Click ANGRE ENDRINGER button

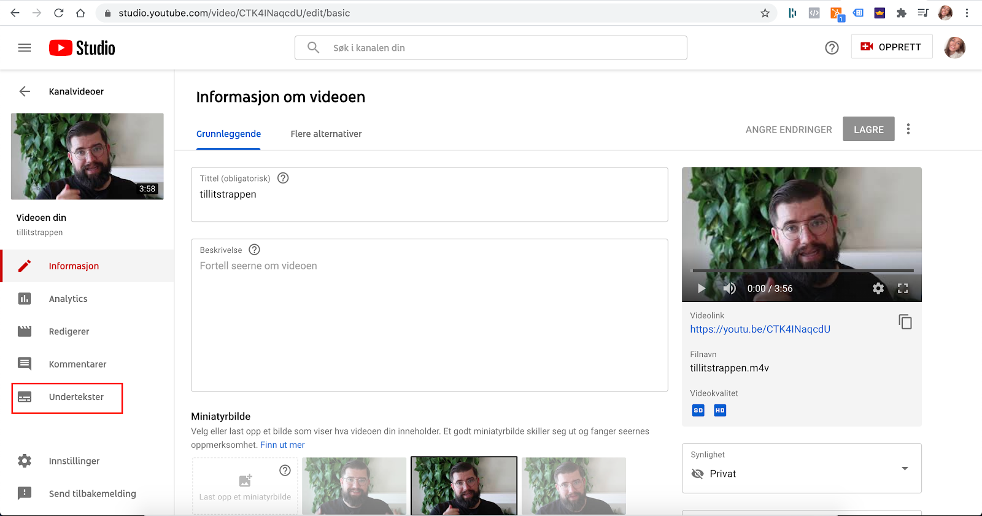(x=789, y=129)
